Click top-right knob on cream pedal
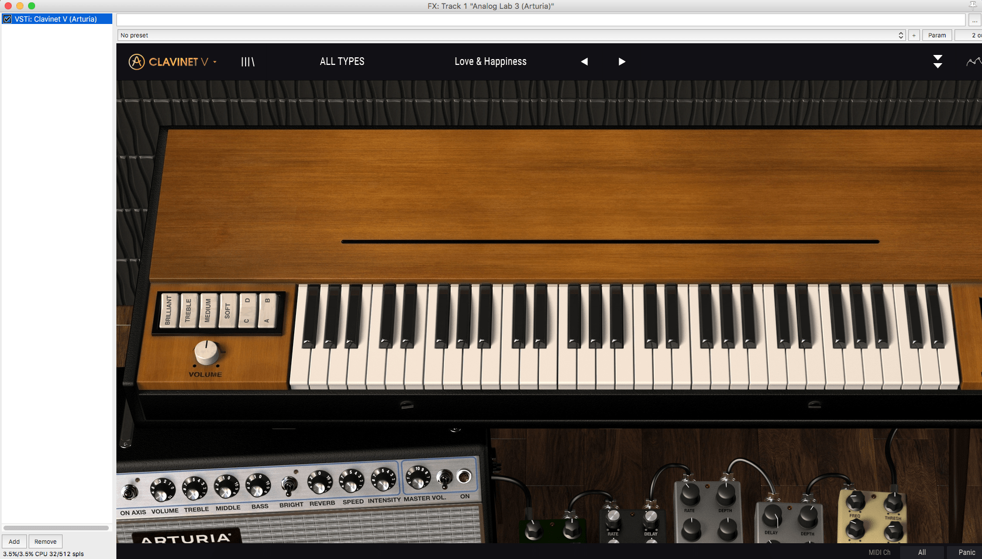982x559 pixels. 893,503
